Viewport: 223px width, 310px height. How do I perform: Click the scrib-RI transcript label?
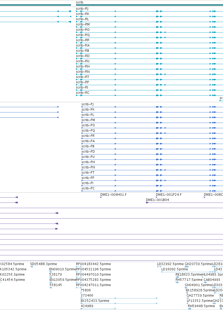pyautogui.click(x=82, y=87)
